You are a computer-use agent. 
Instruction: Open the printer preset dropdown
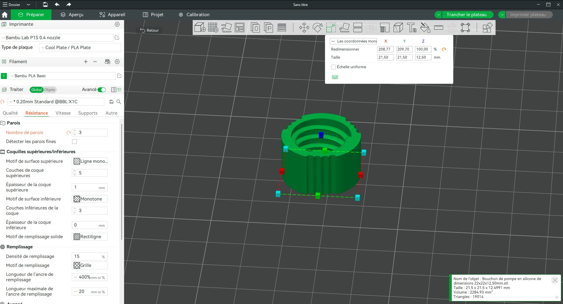[x=57, y=38]
